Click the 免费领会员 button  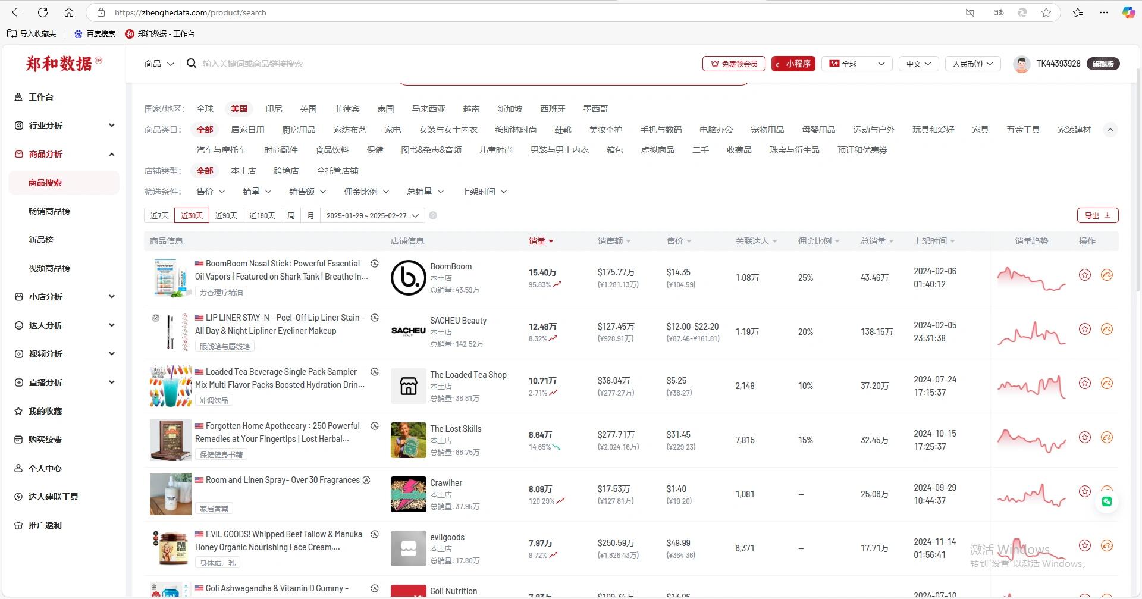tap(735, 64)
